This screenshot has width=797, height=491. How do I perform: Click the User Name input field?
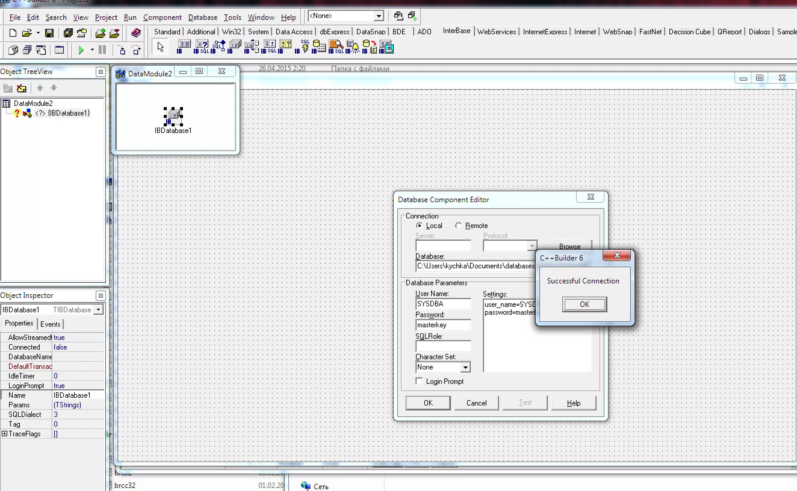pos(443,304)
